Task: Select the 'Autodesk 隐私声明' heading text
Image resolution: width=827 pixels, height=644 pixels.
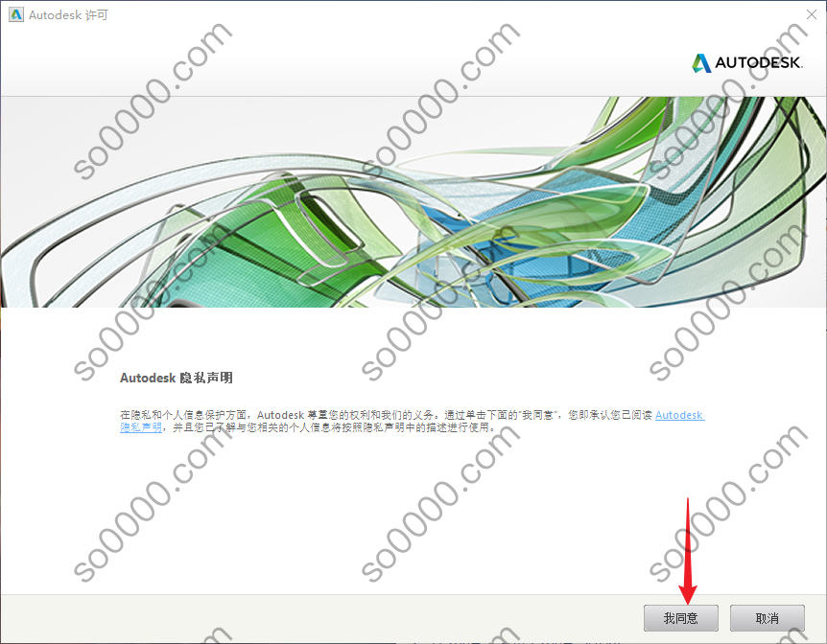Action: tap(177, 378)
